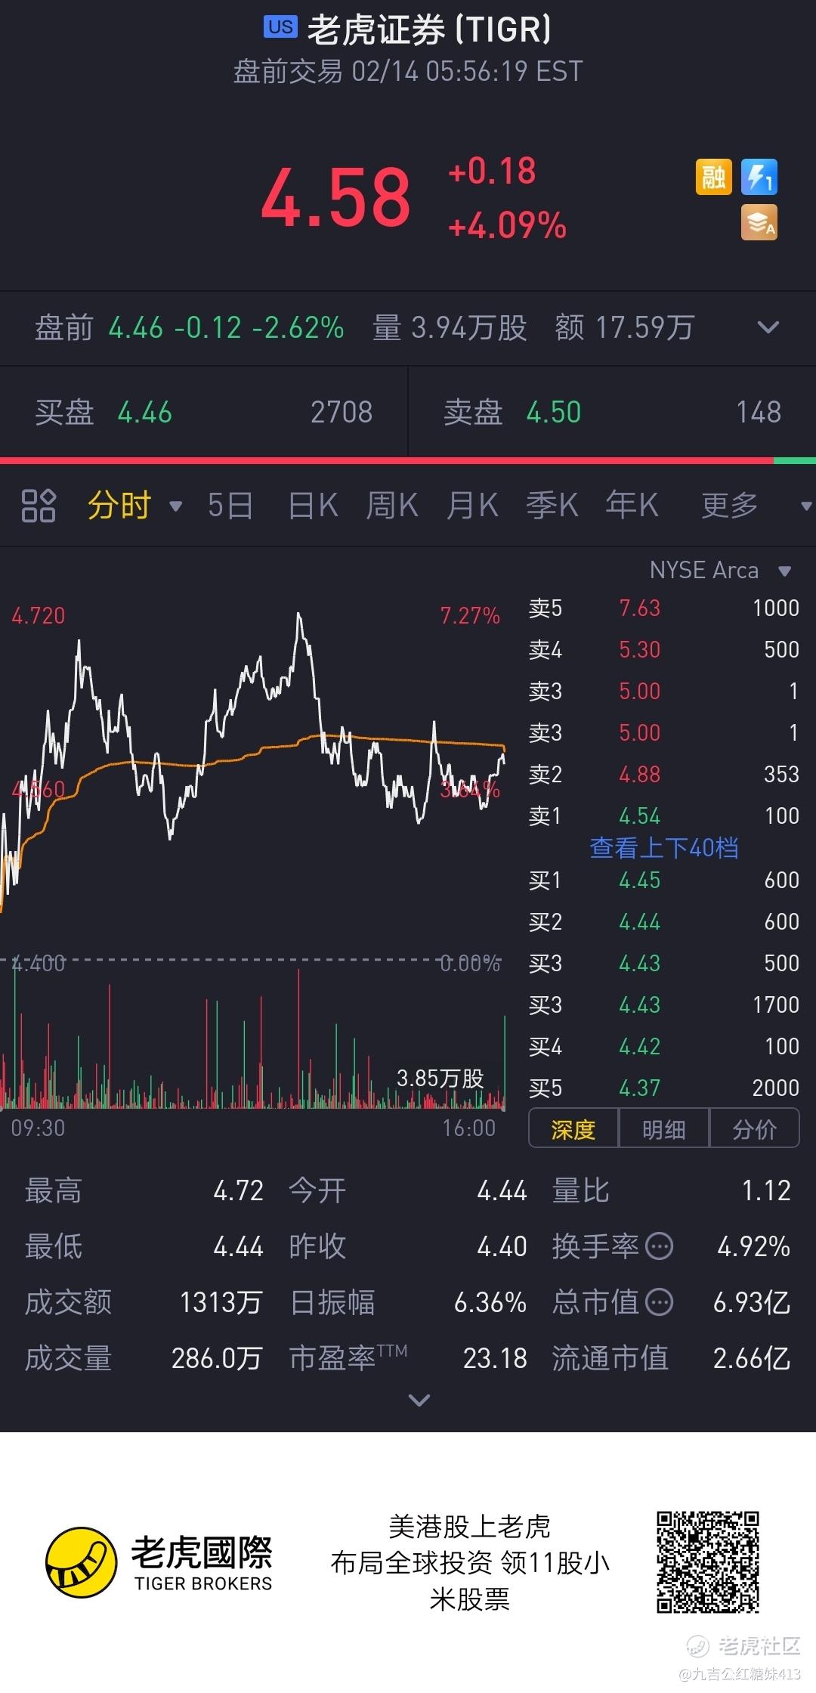The image size is (816, 1693).
Task: Tap the 买5 4.37 bid row
Action: click(x=664, y=1088)
